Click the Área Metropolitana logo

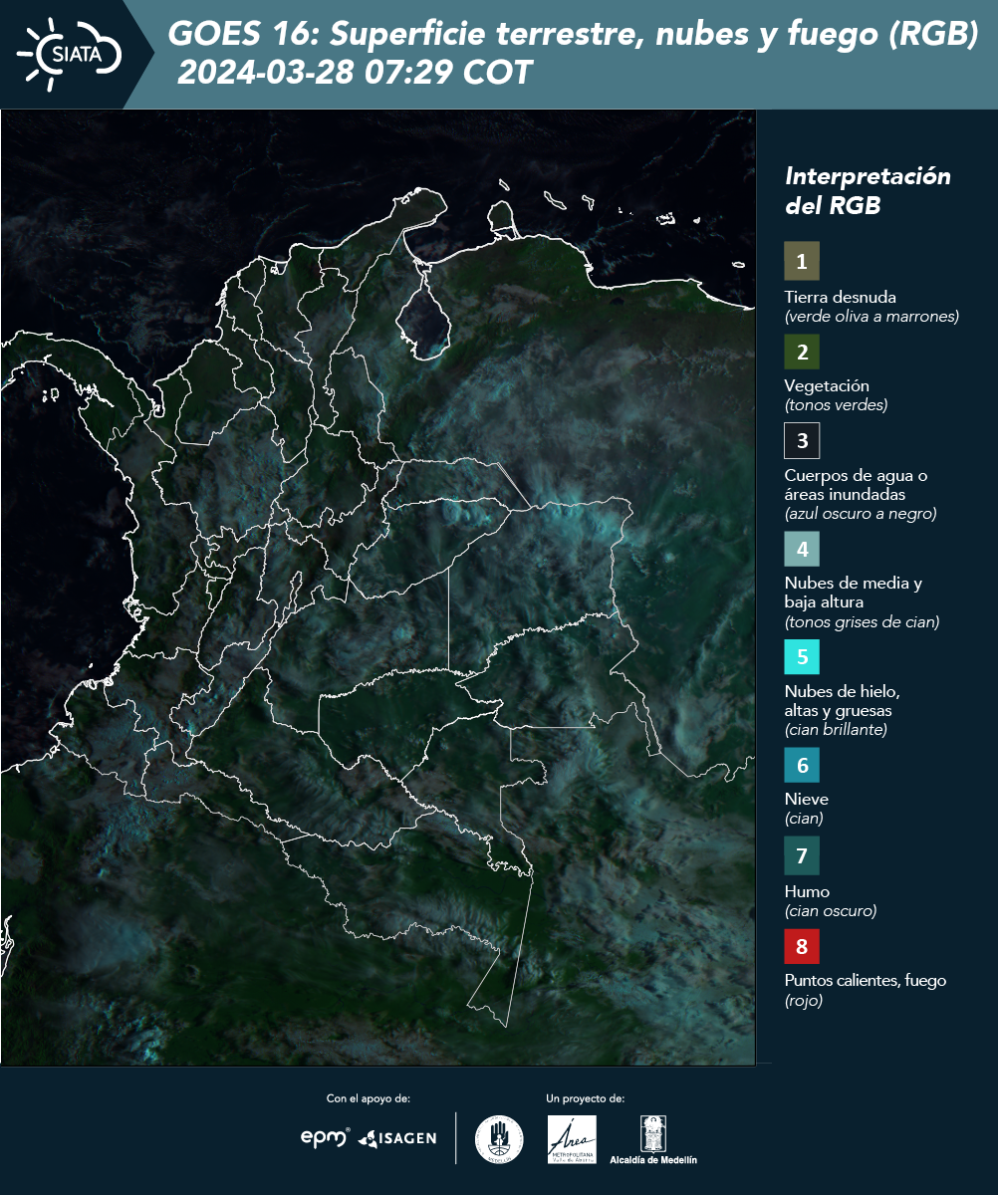(x=573, y=1139)
